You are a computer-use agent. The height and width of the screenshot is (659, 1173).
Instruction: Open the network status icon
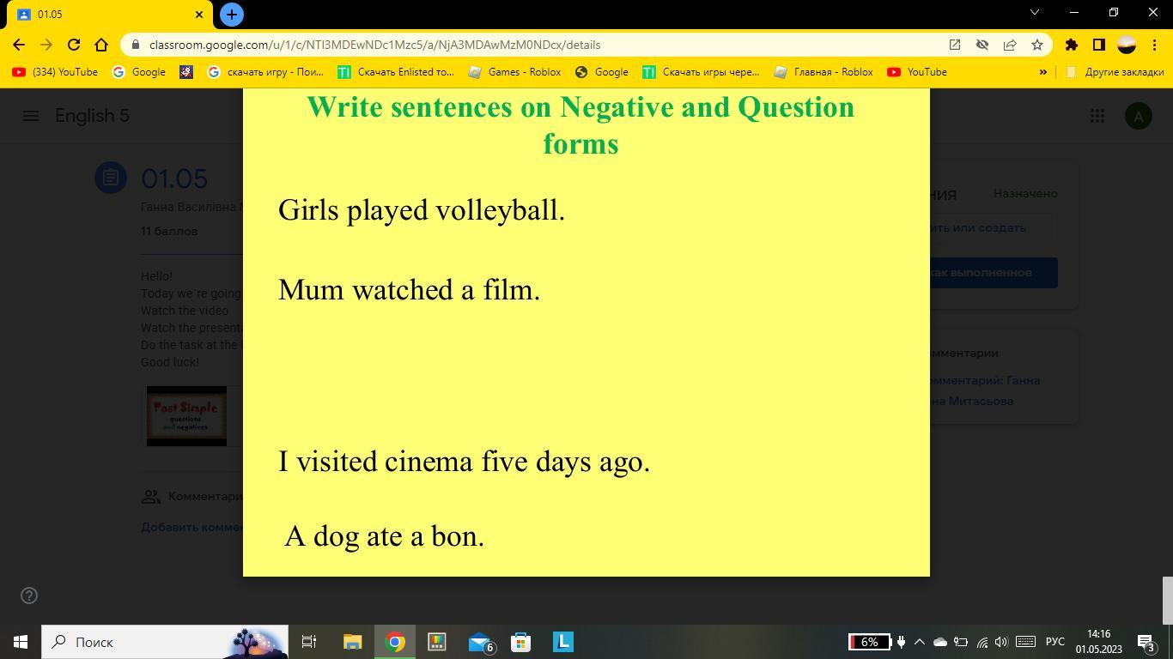[982, 642]
